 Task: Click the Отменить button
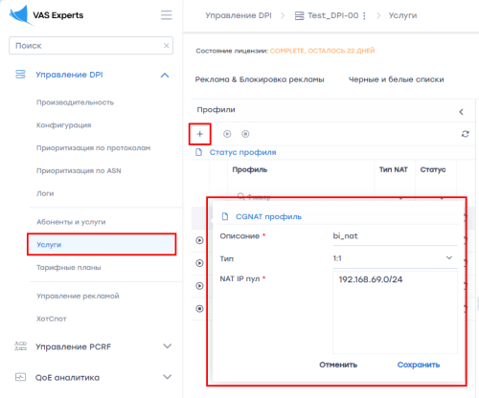point(338,365)
